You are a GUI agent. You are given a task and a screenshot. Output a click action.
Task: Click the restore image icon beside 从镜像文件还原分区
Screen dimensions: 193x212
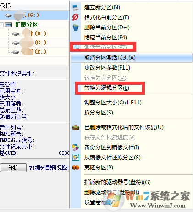(x=76, y=158)
